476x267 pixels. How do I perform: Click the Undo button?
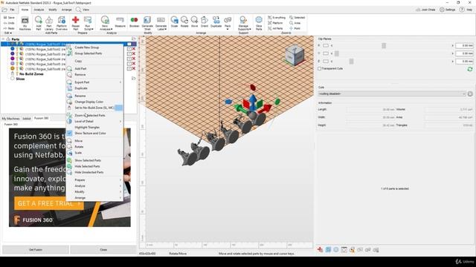(x=9, y=23)
